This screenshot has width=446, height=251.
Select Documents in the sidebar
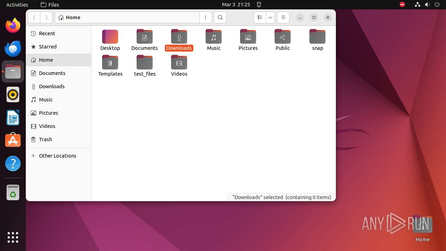[59, 73]
